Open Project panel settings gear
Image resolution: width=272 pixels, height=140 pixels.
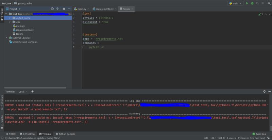click(64, 9)
